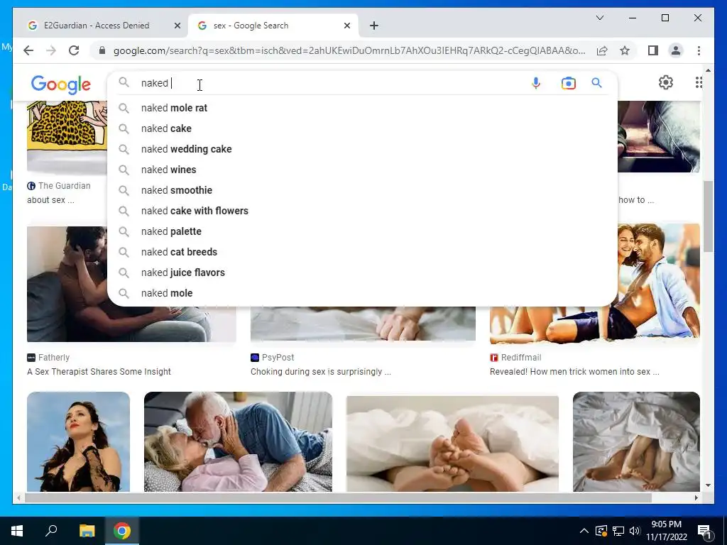Open the tab search chevron
This screenshot has height=545, width=727.
(599, 18)
